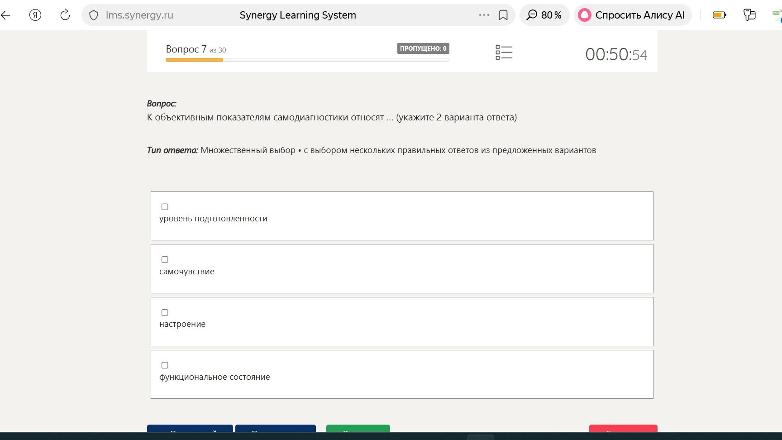Click Спросить Алису AI button
Viewport: 782px width, 440px height.
(633, 15)
